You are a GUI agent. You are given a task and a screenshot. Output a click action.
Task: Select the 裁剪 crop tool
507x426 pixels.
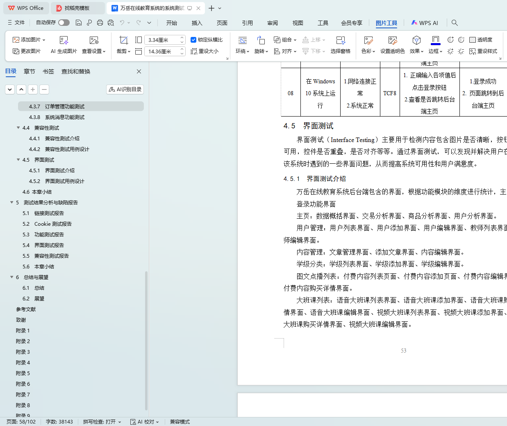123,40
